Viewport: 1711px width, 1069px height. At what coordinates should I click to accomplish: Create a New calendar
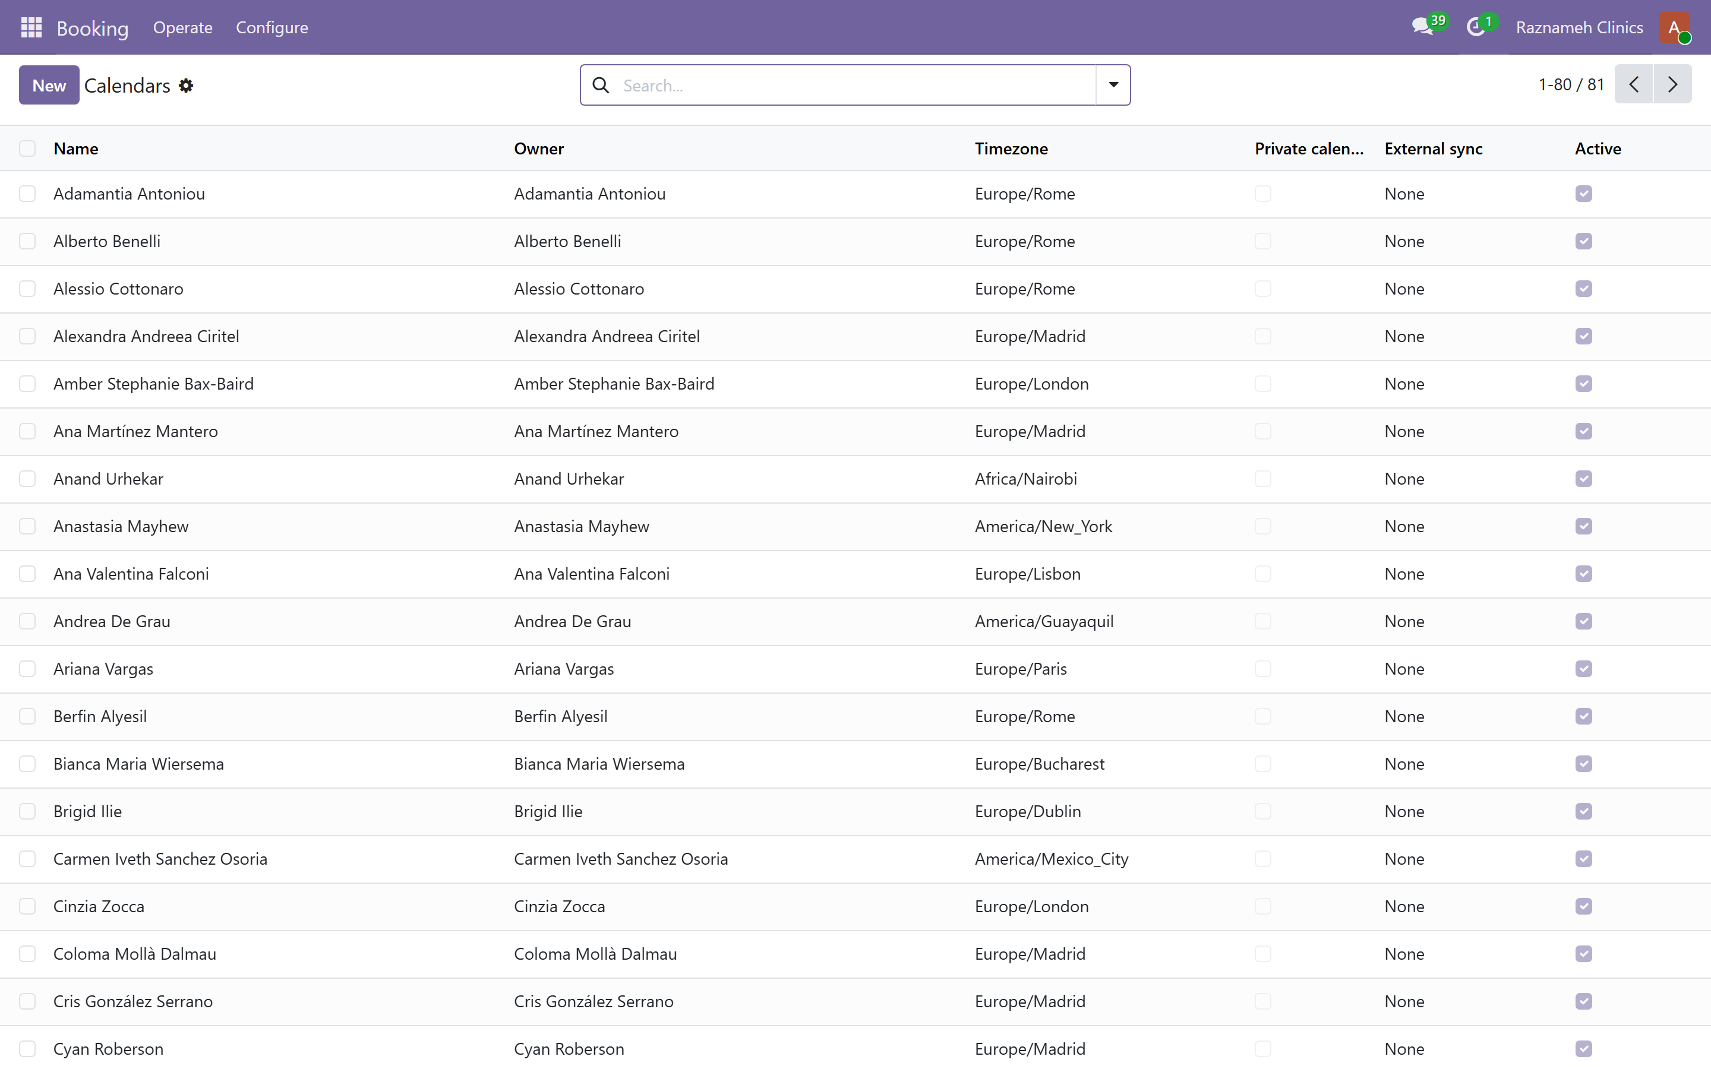tap(49, 86)
